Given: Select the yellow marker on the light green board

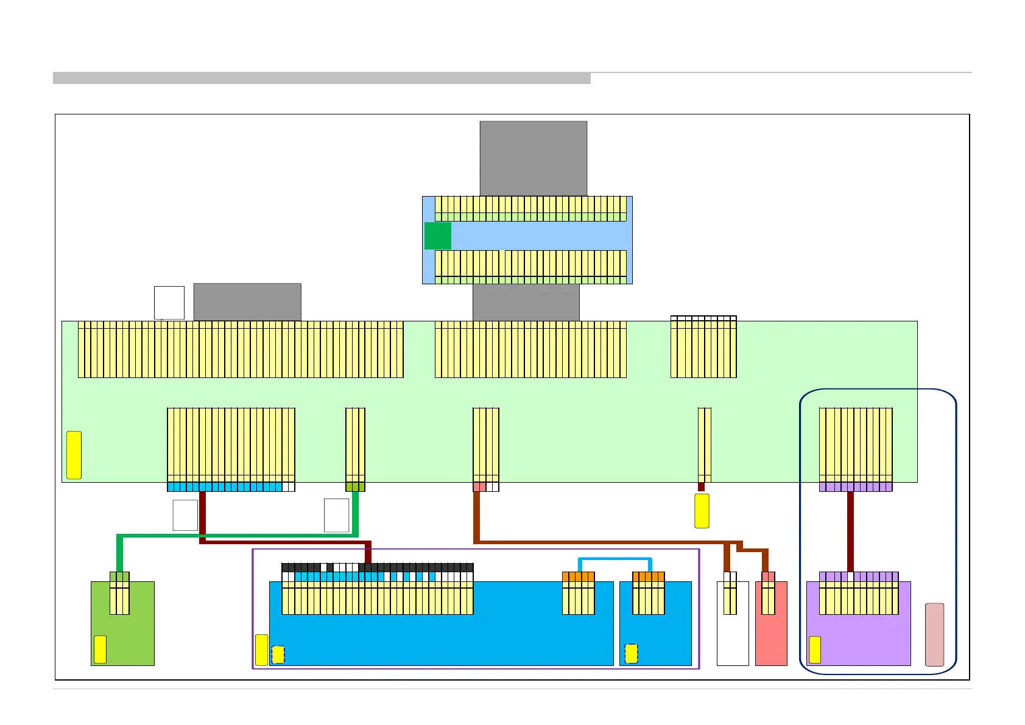Looking at the screenshot, I should click(x=74, y=455).
